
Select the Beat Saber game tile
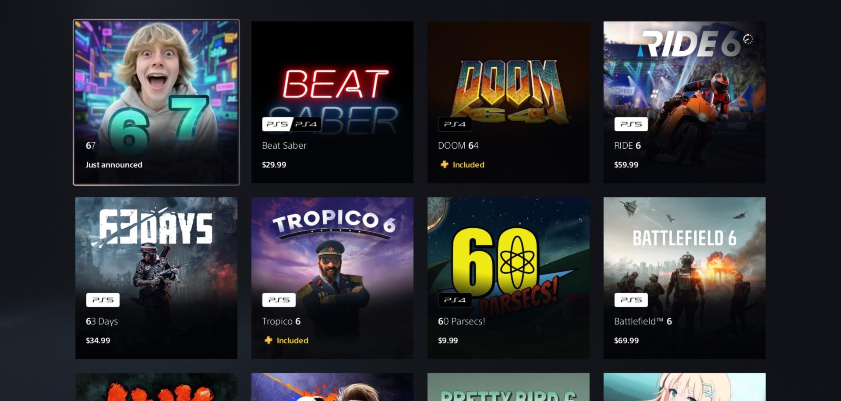click(x=332, y=102)
